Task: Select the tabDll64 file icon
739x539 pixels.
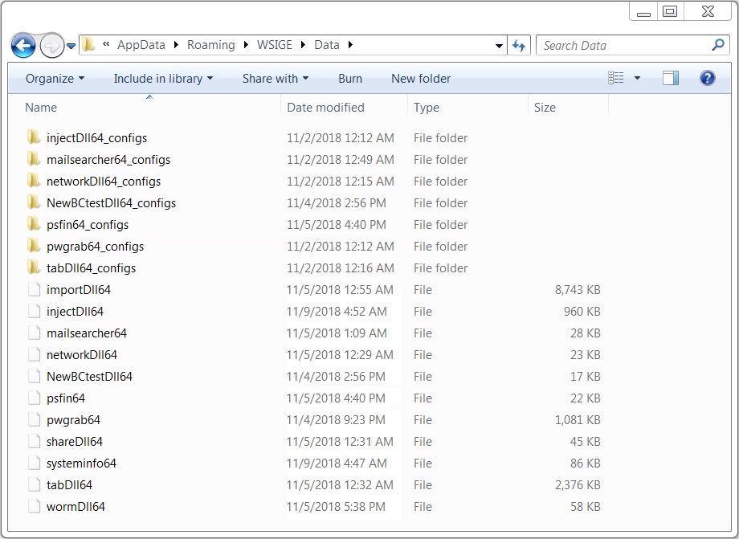Action: pyautogui.click(x=34, y=484)
